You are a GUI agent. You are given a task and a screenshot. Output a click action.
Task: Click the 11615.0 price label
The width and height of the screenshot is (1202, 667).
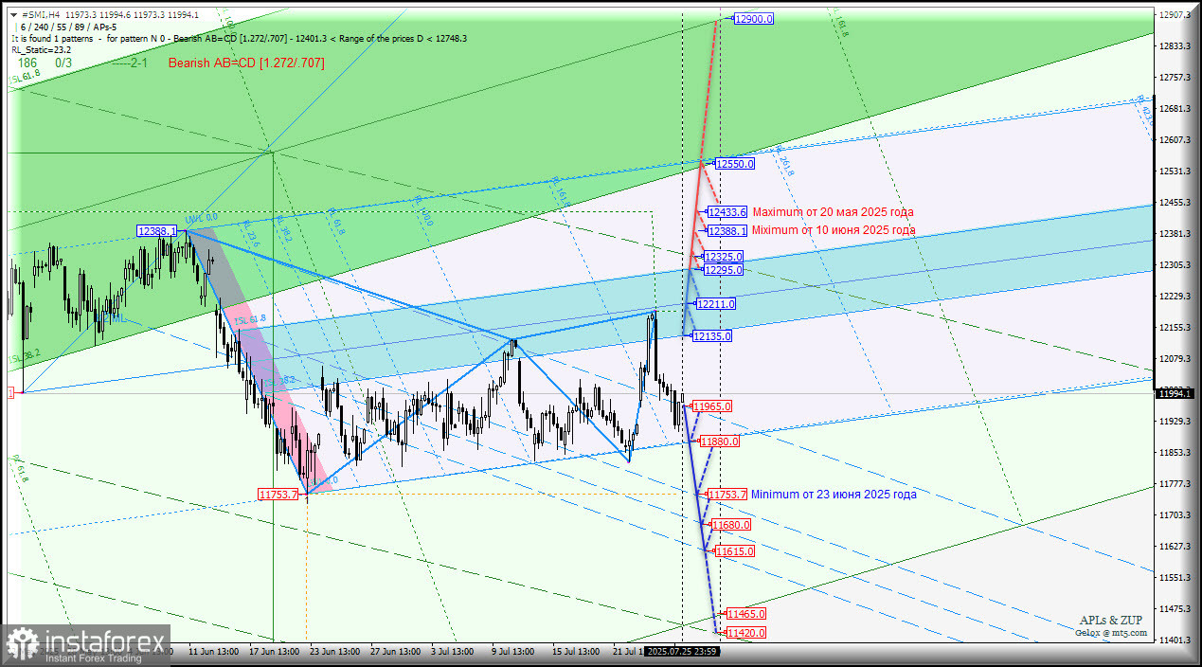coord(735,551)
